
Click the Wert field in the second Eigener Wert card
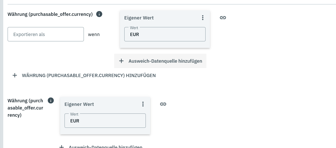(105, 121)
